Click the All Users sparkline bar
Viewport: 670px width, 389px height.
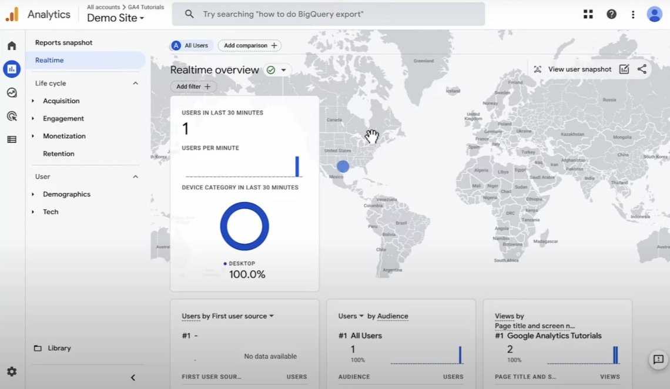tap(460, 355)
